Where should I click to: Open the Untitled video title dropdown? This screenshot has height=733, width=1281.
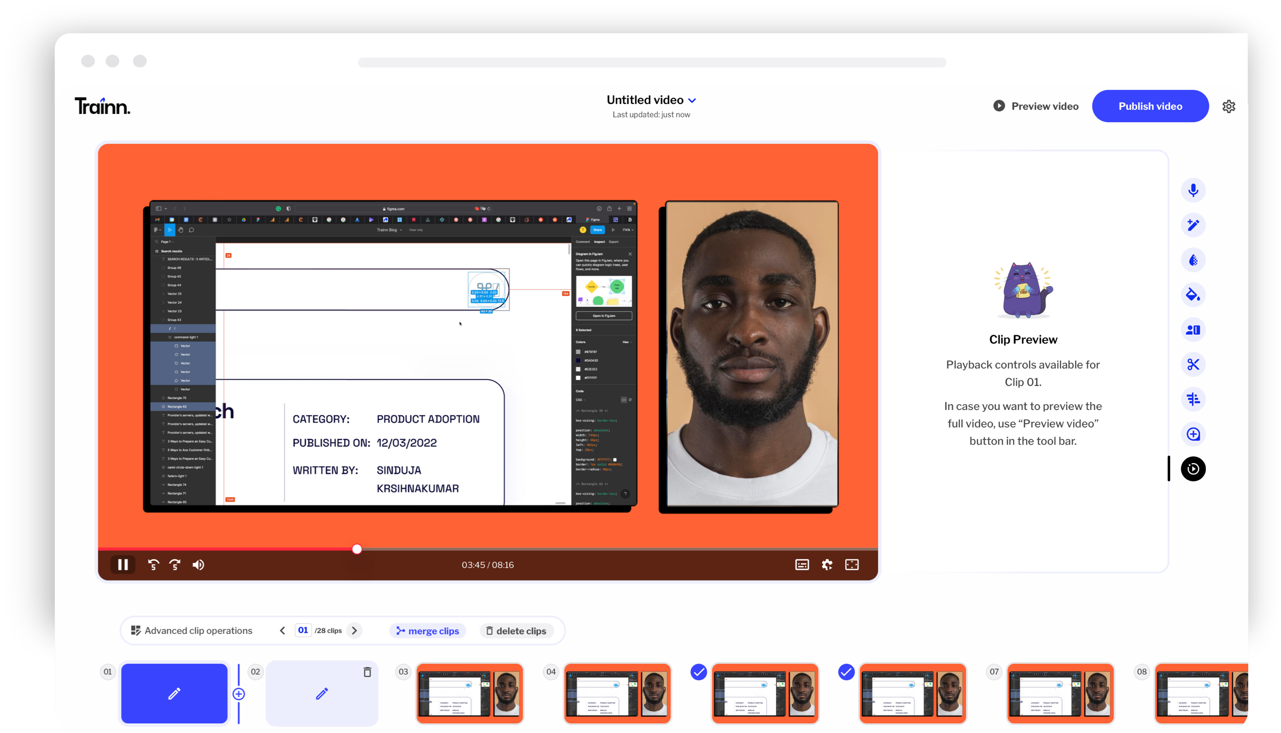pos(693,100)
